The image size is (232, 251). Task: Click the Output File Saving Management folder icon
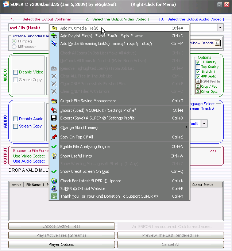54,101
